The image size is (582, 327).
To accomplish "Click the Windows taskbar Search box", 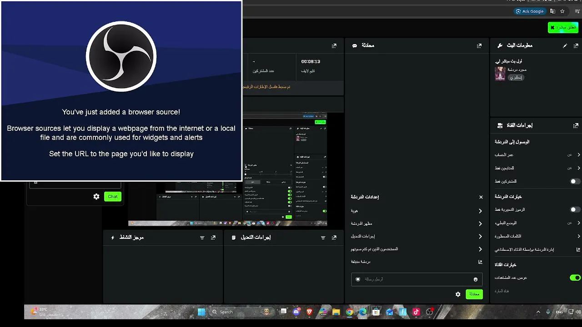I will (x=243, y=312).
